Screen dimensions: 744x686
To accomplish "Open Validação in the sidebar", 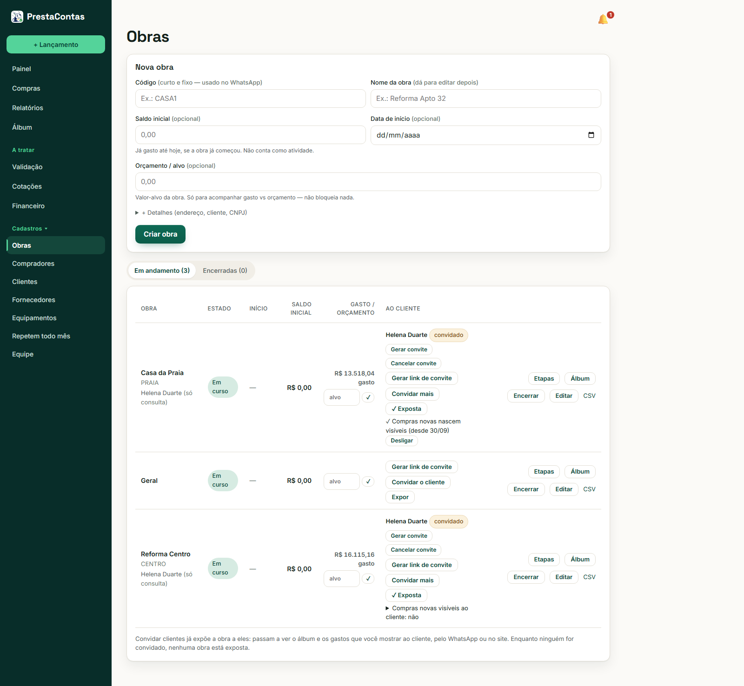I will 56,167.
